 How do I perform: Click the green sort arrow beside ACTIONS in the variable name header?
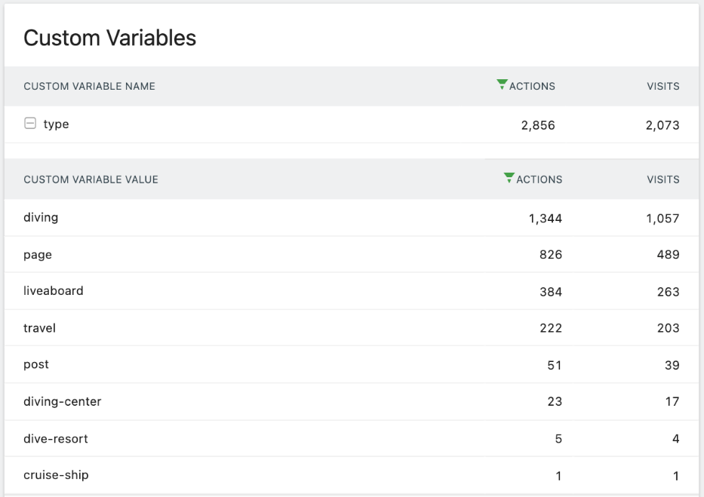point(502,85)
